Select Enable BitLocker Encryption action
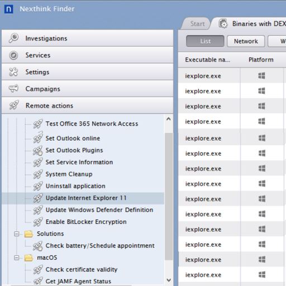 click(86, 222)
